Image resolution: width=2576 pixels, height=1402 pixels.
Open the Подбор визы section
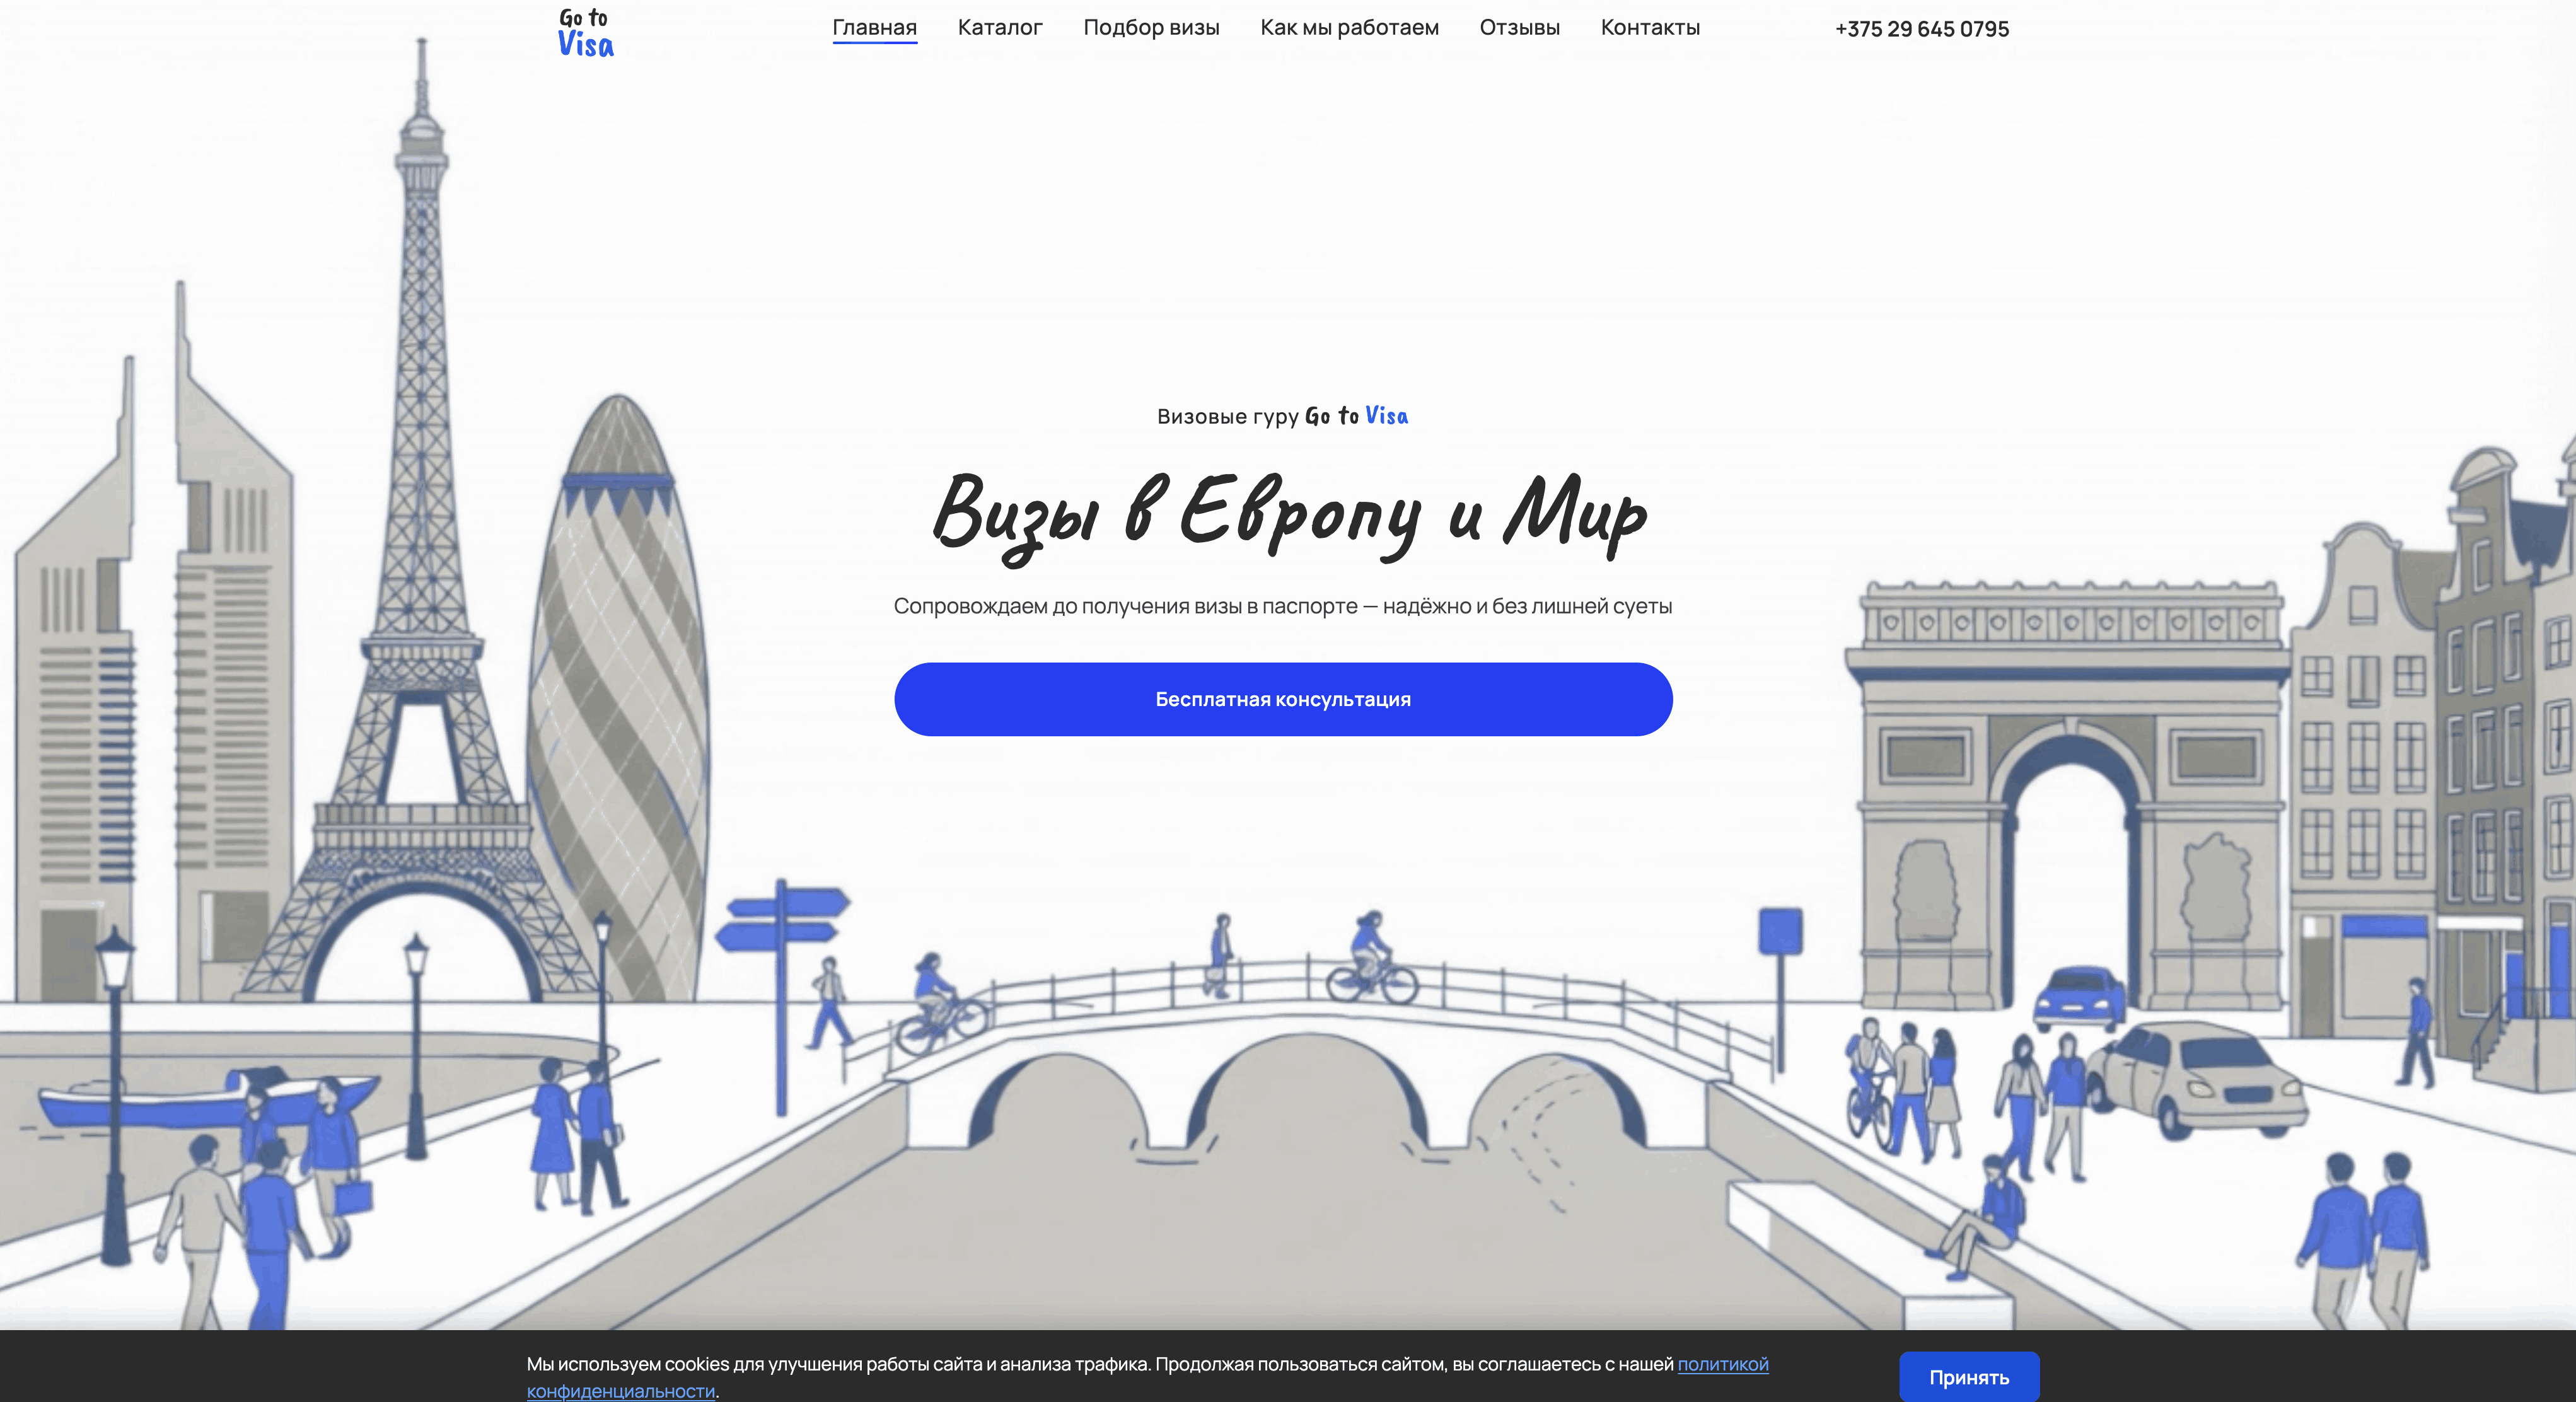coord(1151,28)
